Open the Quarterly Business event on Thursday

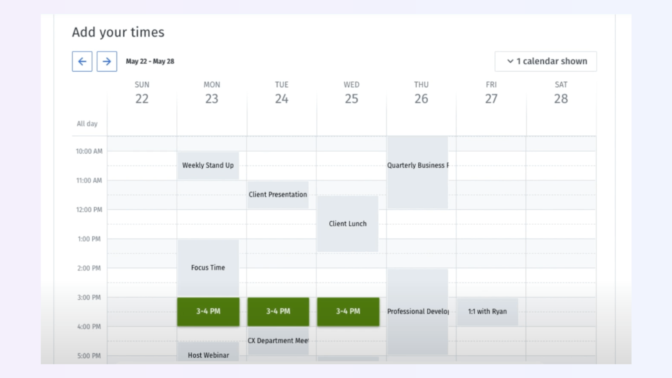coord(417,172)
